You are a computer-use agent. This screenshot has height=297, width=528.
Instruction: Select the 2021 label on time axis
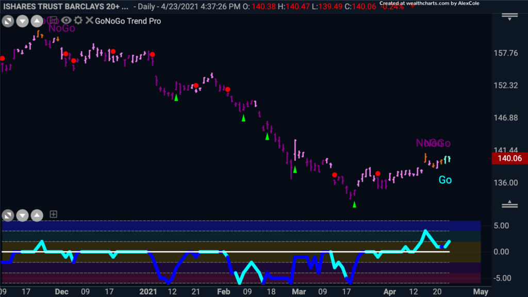click(148, 292)
